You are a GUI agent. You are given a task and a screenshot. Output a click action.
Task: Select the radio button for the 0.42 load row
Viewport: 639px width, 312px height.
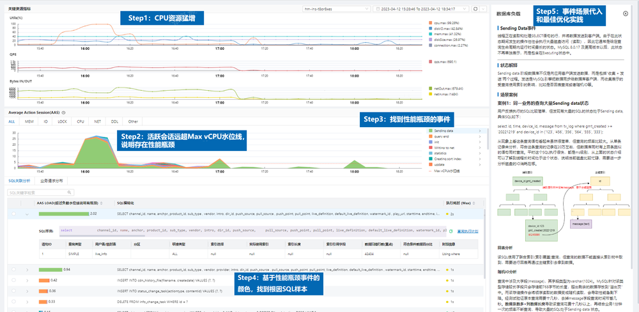[14, 280]
